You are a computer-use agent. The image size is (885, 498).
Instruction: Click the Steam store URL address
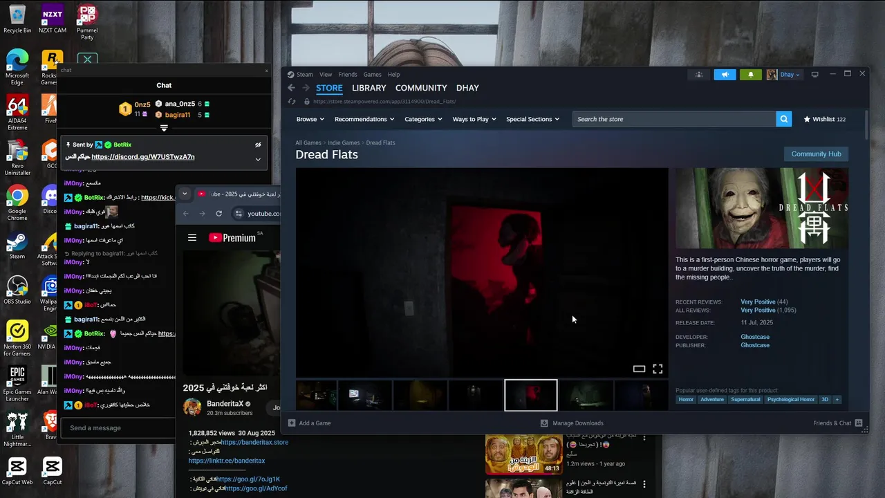[x=384, y=102]
